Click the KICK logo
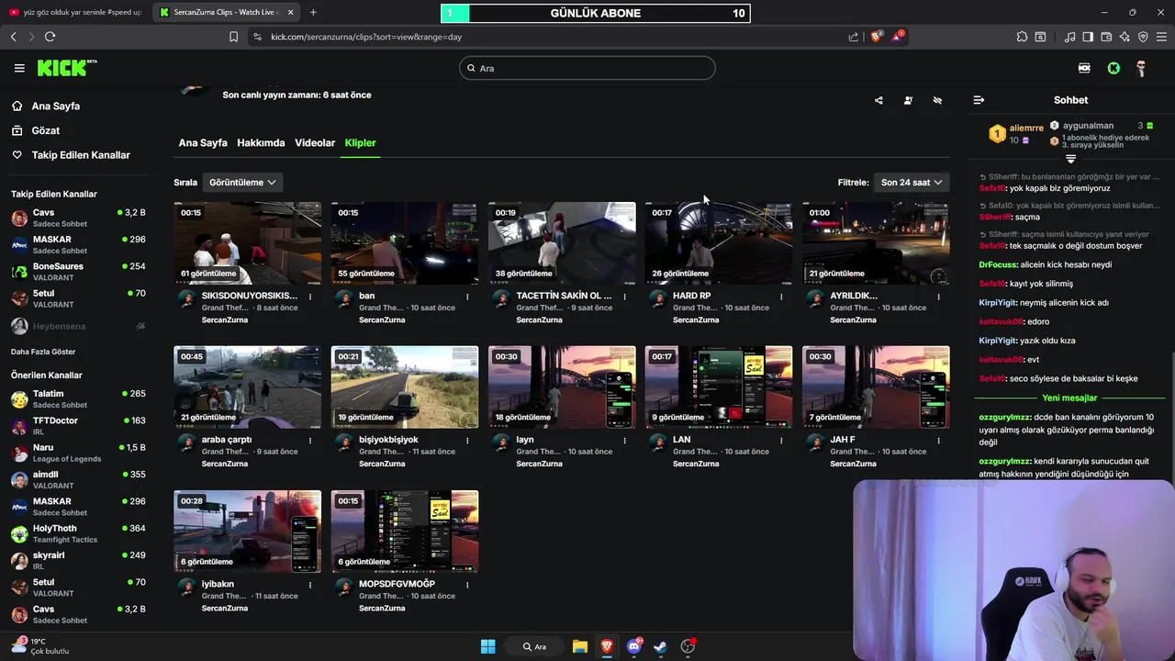Screen dimensions: 1175x661 point(66,68)
